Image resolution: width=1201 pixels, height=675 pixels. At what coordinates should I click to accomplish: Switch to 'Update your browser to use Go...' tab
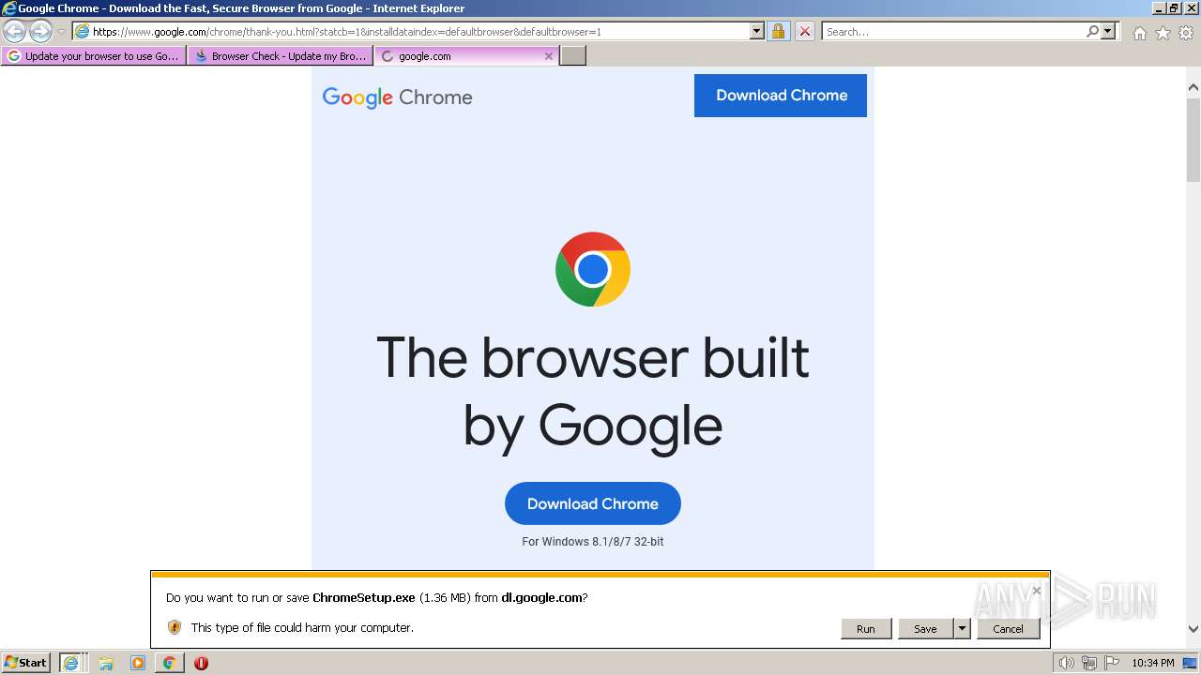pyautogui.click(x=93, y=56)
